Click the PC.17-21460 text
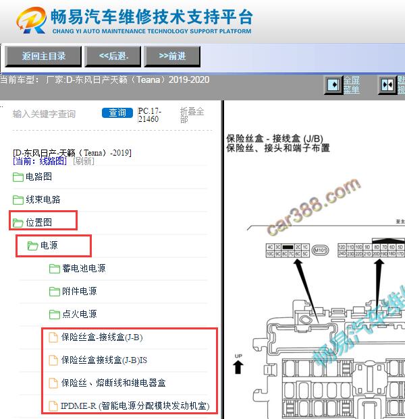The image size is (405, 419). (149, 115)
